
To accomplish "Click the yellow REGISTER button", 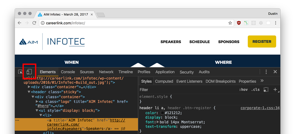I will pyautogui.click(x=262, y=42).
